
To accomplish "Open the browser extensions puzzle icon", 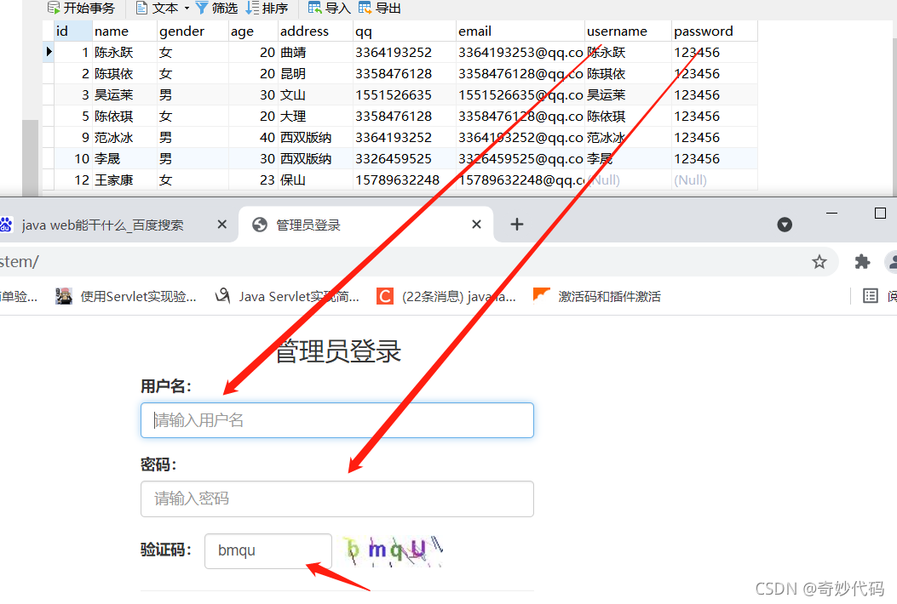I will pyautogui.click(x=862, y=262).
